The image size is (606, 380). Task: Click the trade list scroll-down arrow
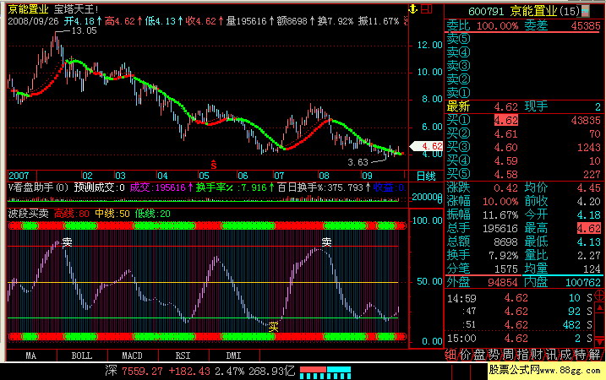coord(600,341)
